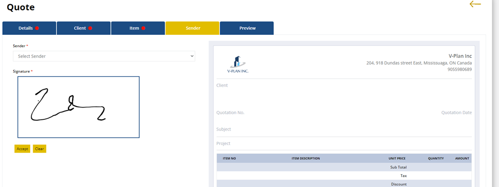Click the AMOUNT column header
The image size is (499, 187).
tap(462, 158)
